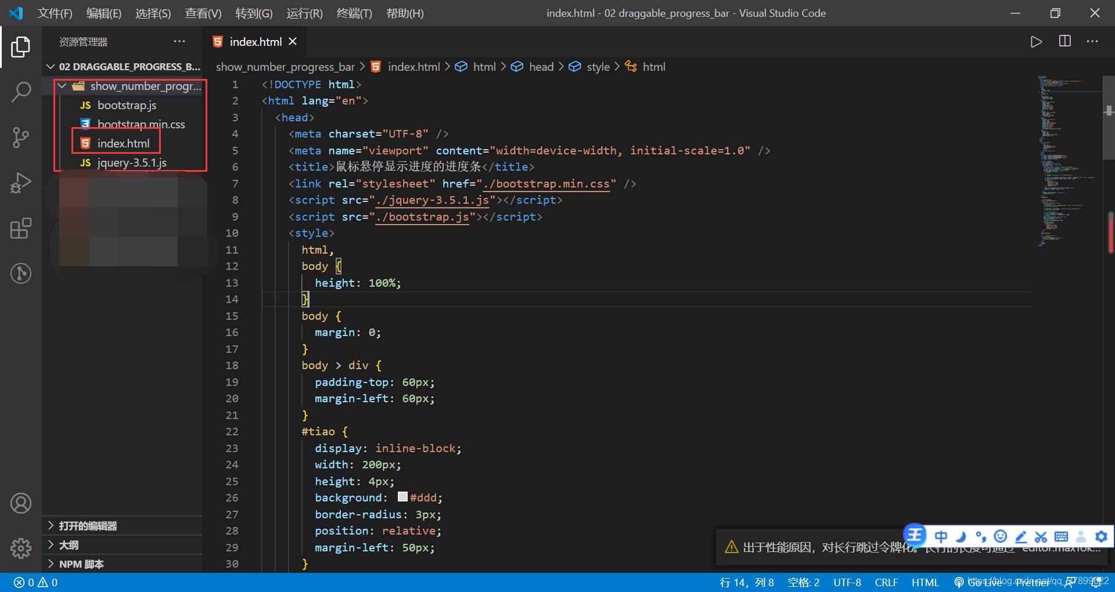The width and height of the screenshot is (1115, 592).
Task: Click the Prettier status bar item
Action: pyautogui.click(x=1033, y=582)
